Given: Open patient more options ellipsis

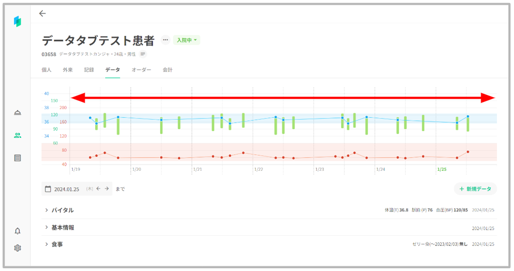Looking at the screenshot, I should [x=166, y=40].
